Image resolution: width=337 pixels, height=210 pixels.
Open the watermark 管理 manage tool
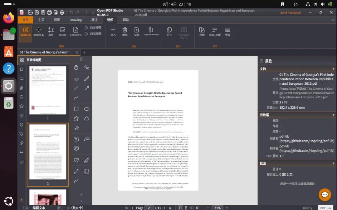(x=227, y=32)
